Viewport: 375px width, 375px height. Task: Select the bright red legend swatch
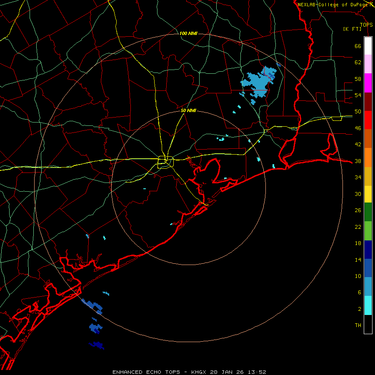point(368,120)
